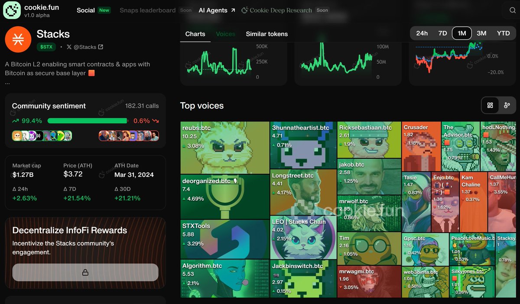The width and height of the screenshot is (520, 304).
Task: Click the Top voices heading
Action: click(202, 105)
